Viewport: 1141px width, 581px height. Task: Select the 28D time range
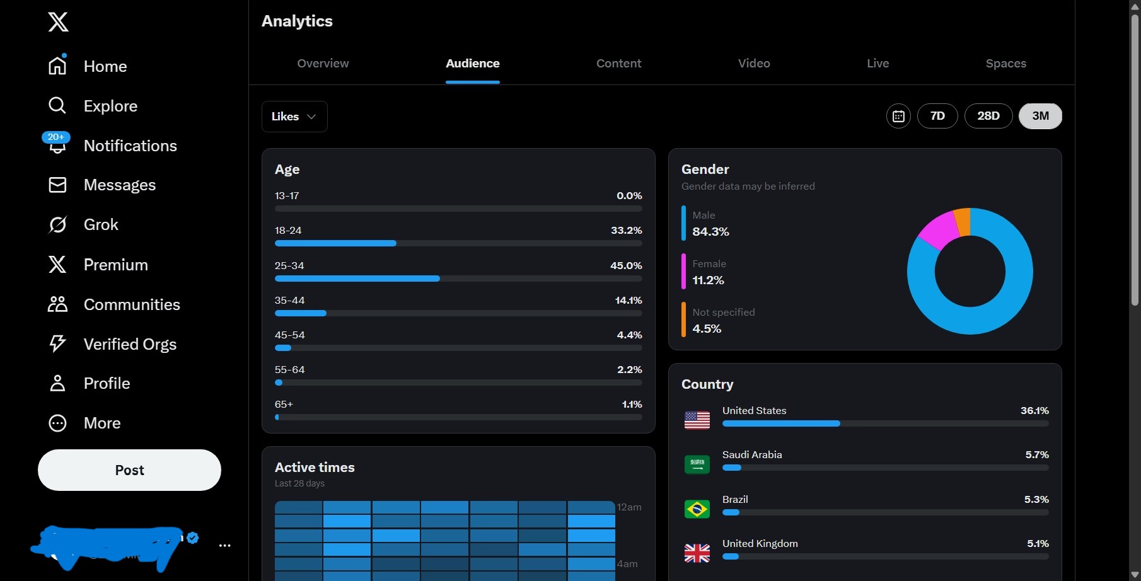(x=988, y=116)
